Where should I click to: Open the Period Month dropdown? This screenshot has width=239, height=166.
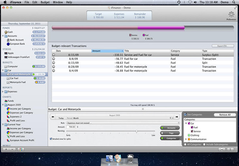(120, 118)
